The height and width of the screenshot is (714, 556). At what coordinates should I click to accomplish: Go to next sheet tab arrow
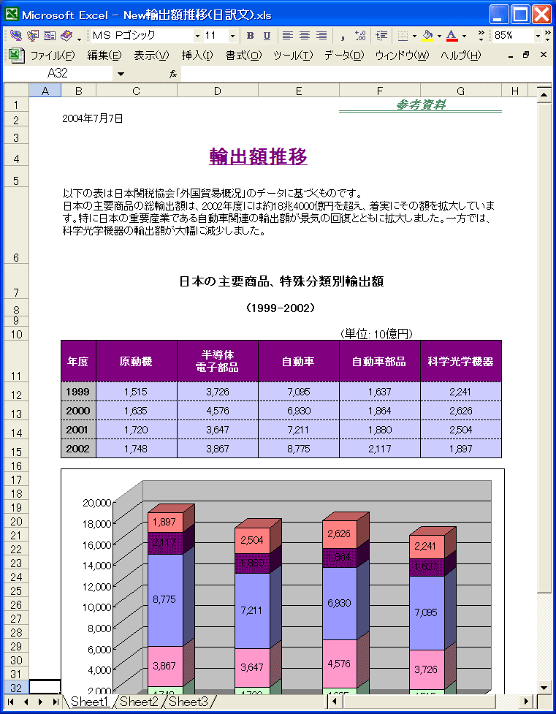pyautogui.click(x=40, y=702)
